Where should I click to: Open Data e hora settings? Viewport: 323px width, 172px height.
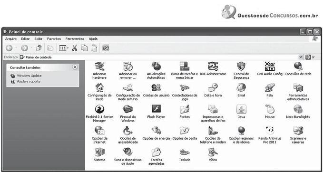click(x=213, y=88)
